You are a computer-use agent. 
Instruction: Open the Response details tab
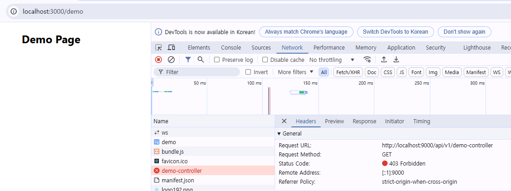364,121
